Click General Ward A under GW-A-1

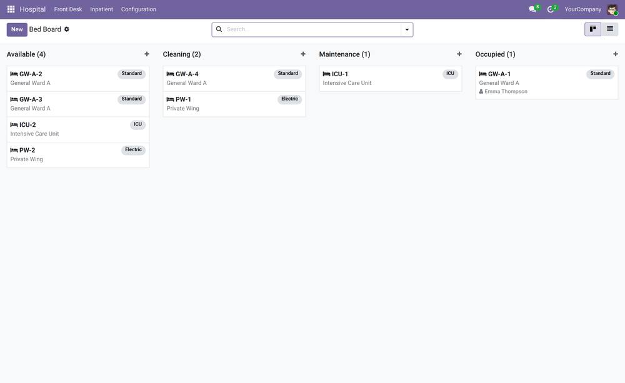click(499, 83)
